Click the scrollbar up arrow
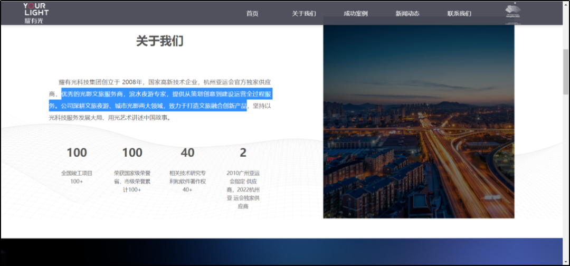The image size is (570, 266). coord(566,4)
